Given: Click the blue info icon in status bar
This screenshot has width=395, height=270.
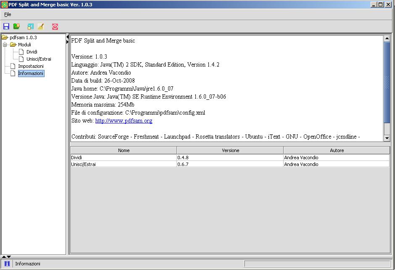Looking at the screenshot, I should [7, 264].
